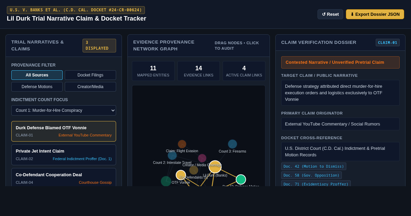Click the Lil Durk (Banks) graph node
411x216 pixels.
click(215, 167)
